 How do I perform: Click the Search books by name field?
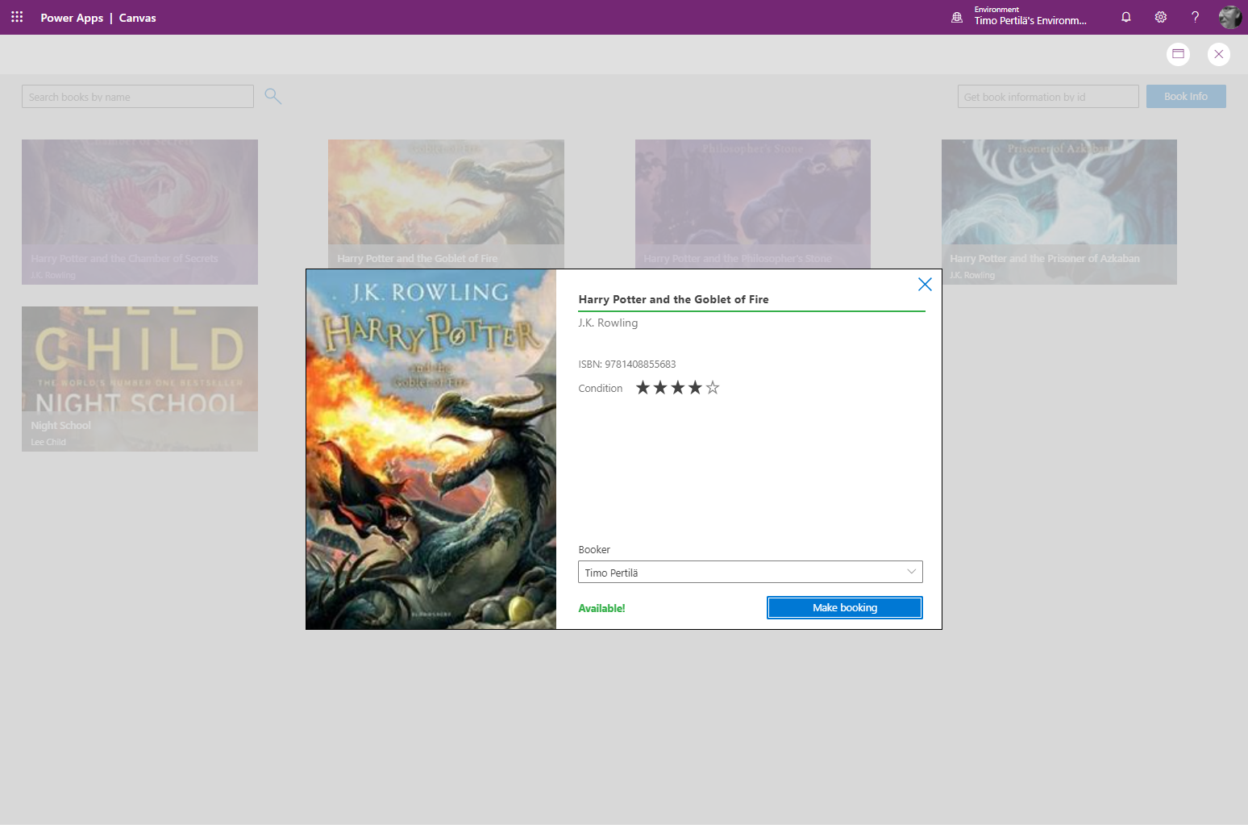pos(137,97)
